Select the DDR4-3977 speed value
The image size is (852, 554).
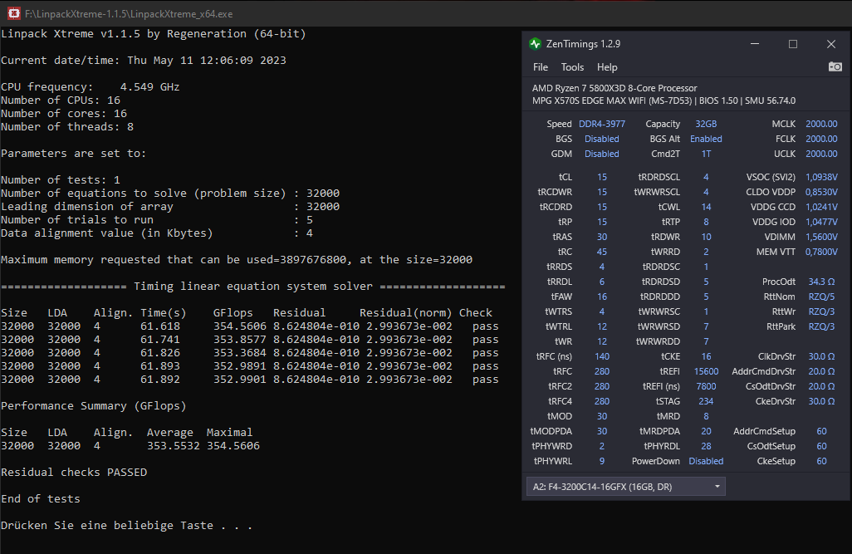(601, 124)
